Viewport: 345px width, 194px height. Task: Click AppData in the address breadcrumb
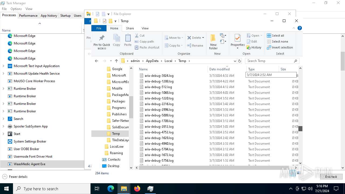point(152,61)
